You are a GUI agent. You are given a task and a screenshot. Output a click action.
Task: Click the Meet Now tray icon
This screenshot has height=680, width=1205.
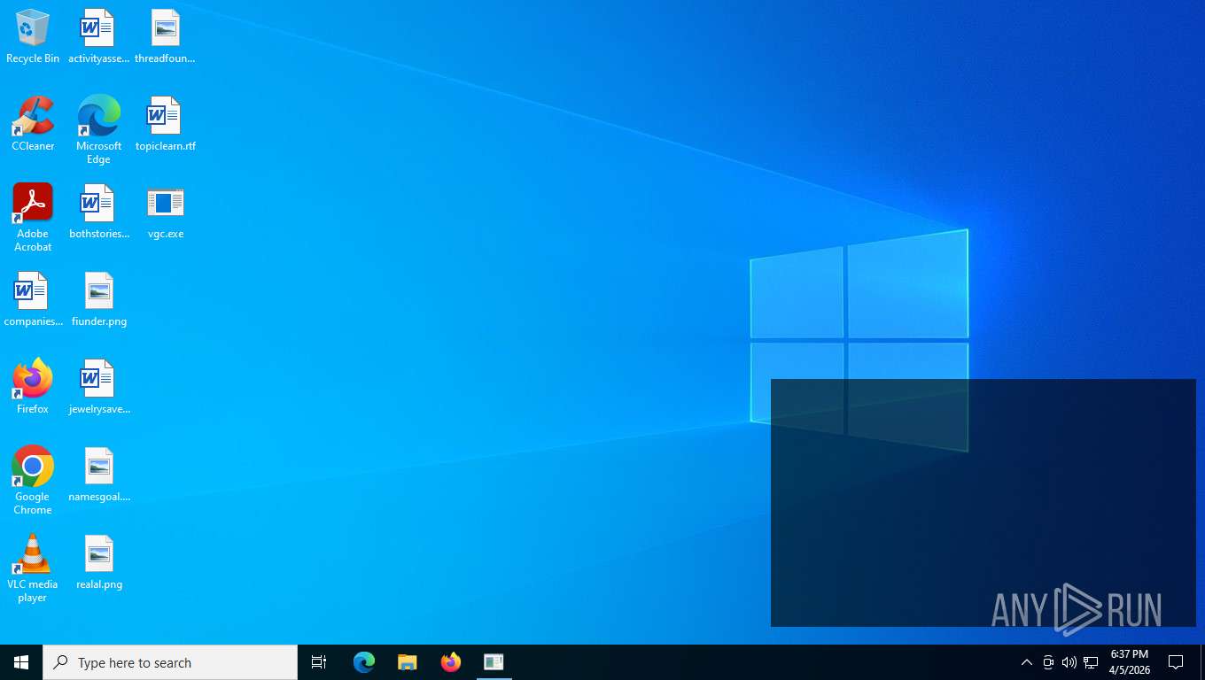point(1048,662)
